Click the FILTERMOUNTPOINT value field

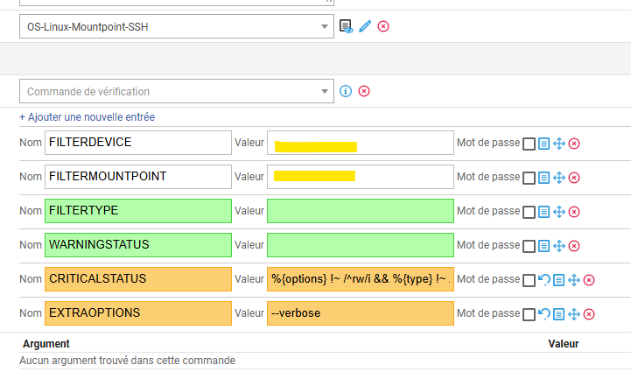coord(361,177)
